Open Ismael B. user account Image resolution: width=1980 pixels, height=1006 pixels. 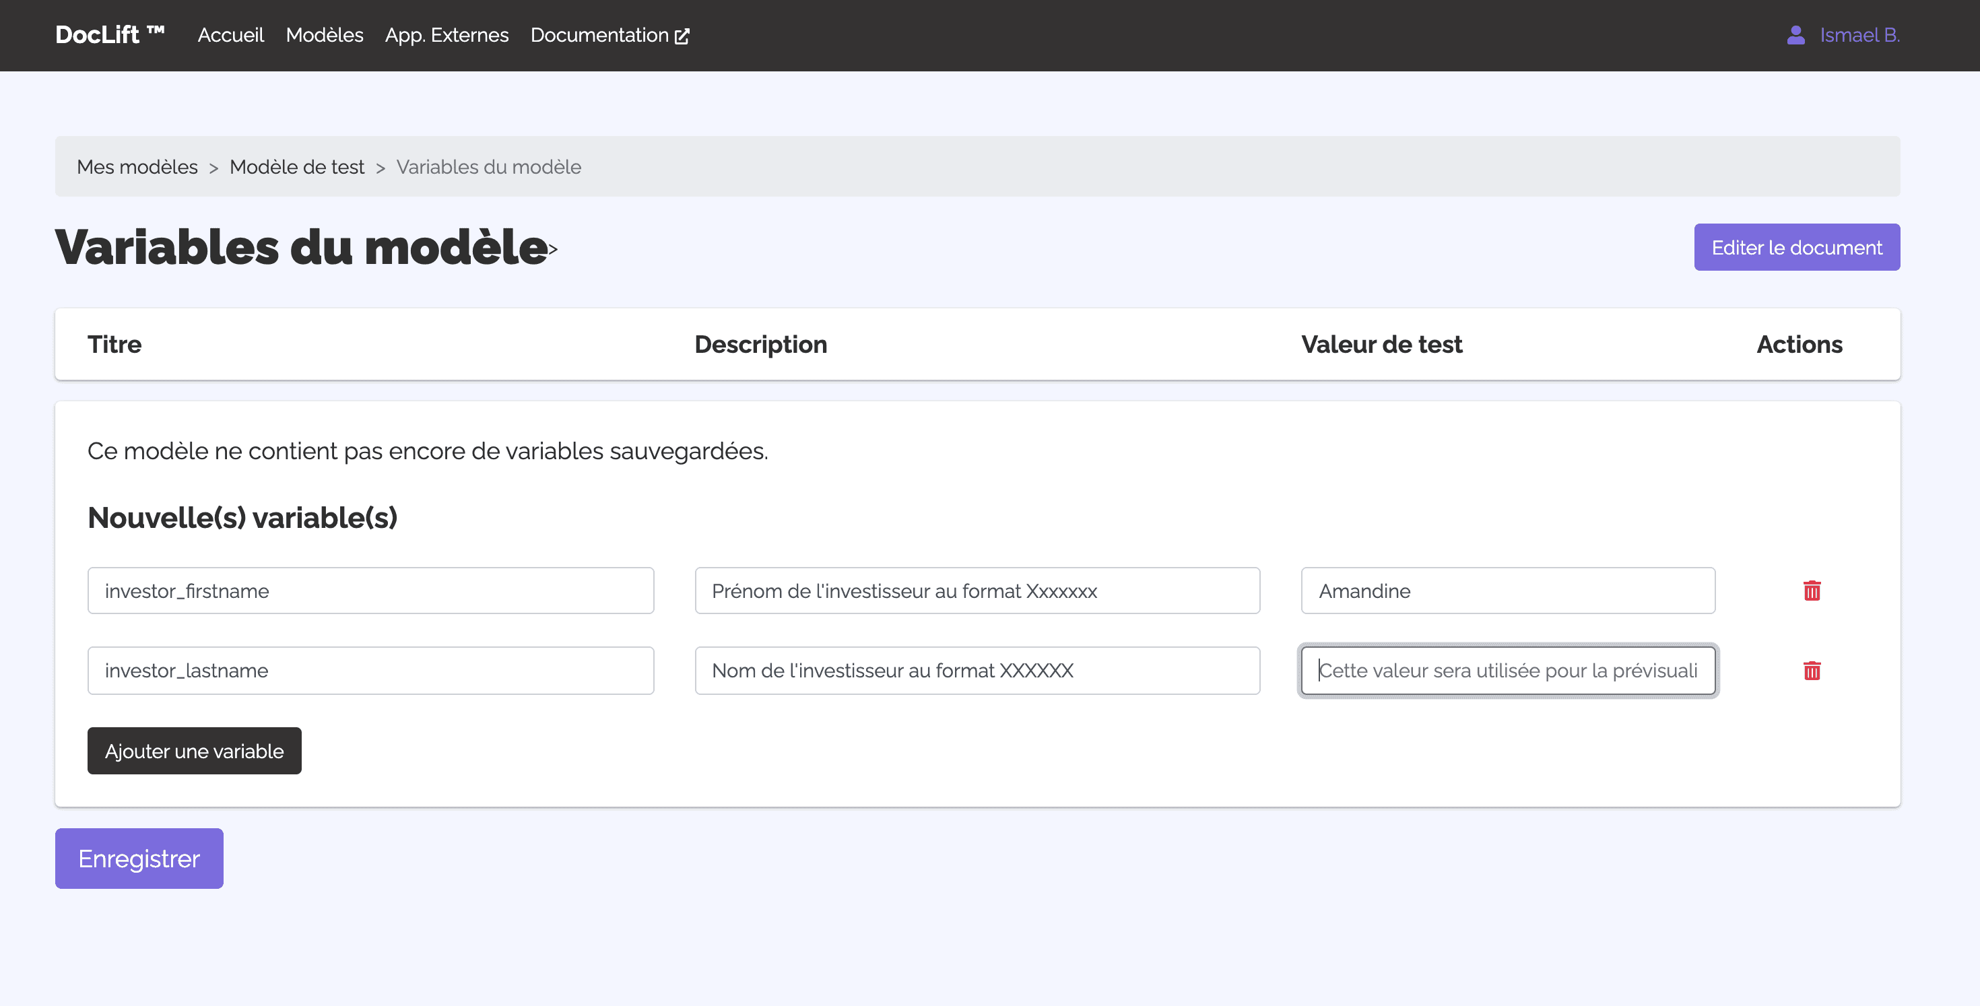pyautogui.click(x=1859, y=36)
